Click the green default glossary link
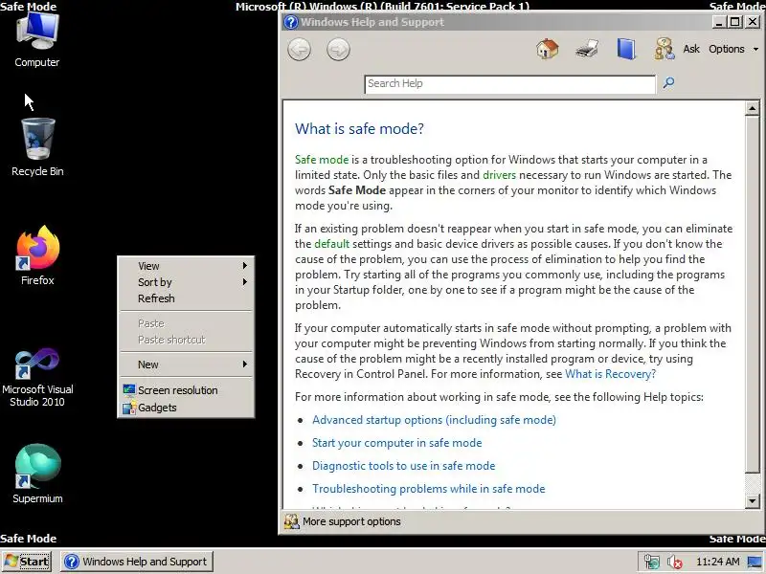 (331, 244)
